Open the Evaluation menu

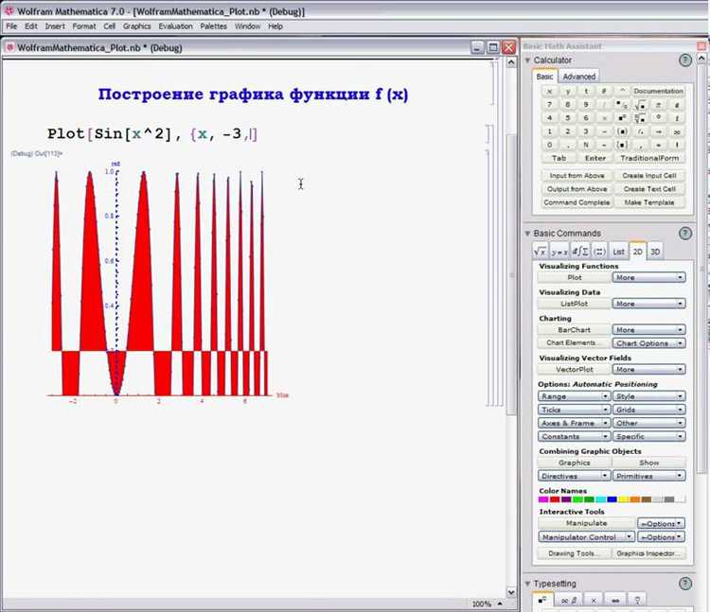pyautogui.click(x=175, y=26)
